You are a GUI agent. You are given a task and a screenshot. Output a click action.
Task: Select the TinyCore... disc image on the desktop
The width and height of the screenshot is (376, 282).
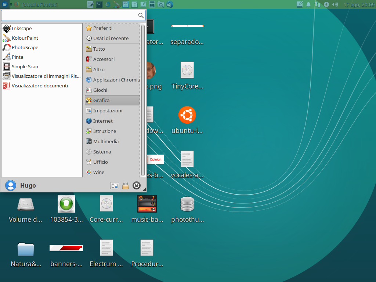[187, 76]
